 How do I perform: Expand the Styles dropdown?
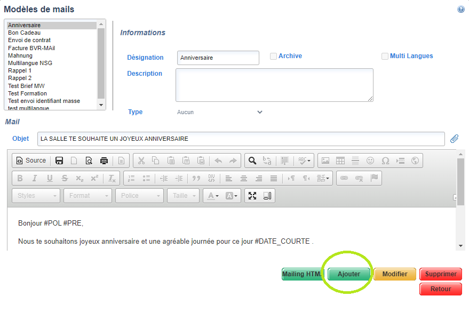point(36,196)
